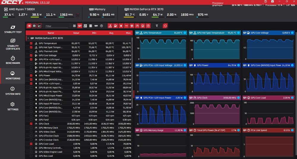This screenshot has height=159, width=297.
Task: Open the Settings gear in sidebar
Action: 12,106
